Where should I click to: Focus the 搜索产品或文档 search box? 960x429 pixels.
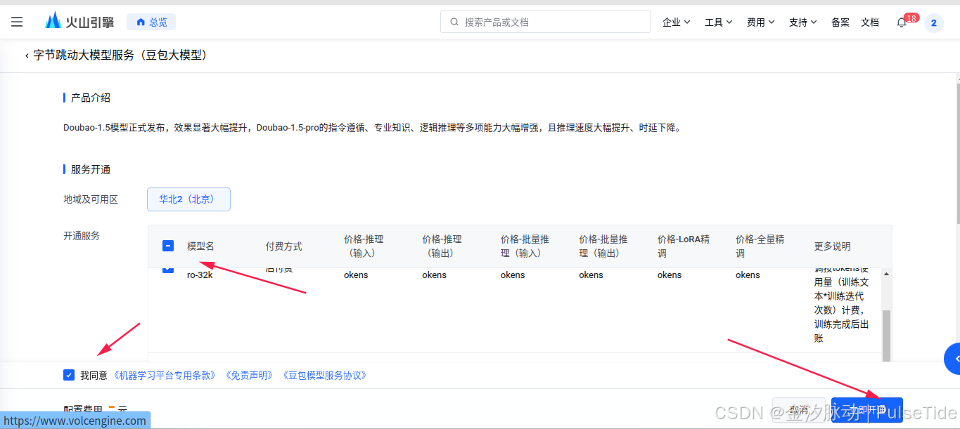pyautogui.click(x=545, y=22)
